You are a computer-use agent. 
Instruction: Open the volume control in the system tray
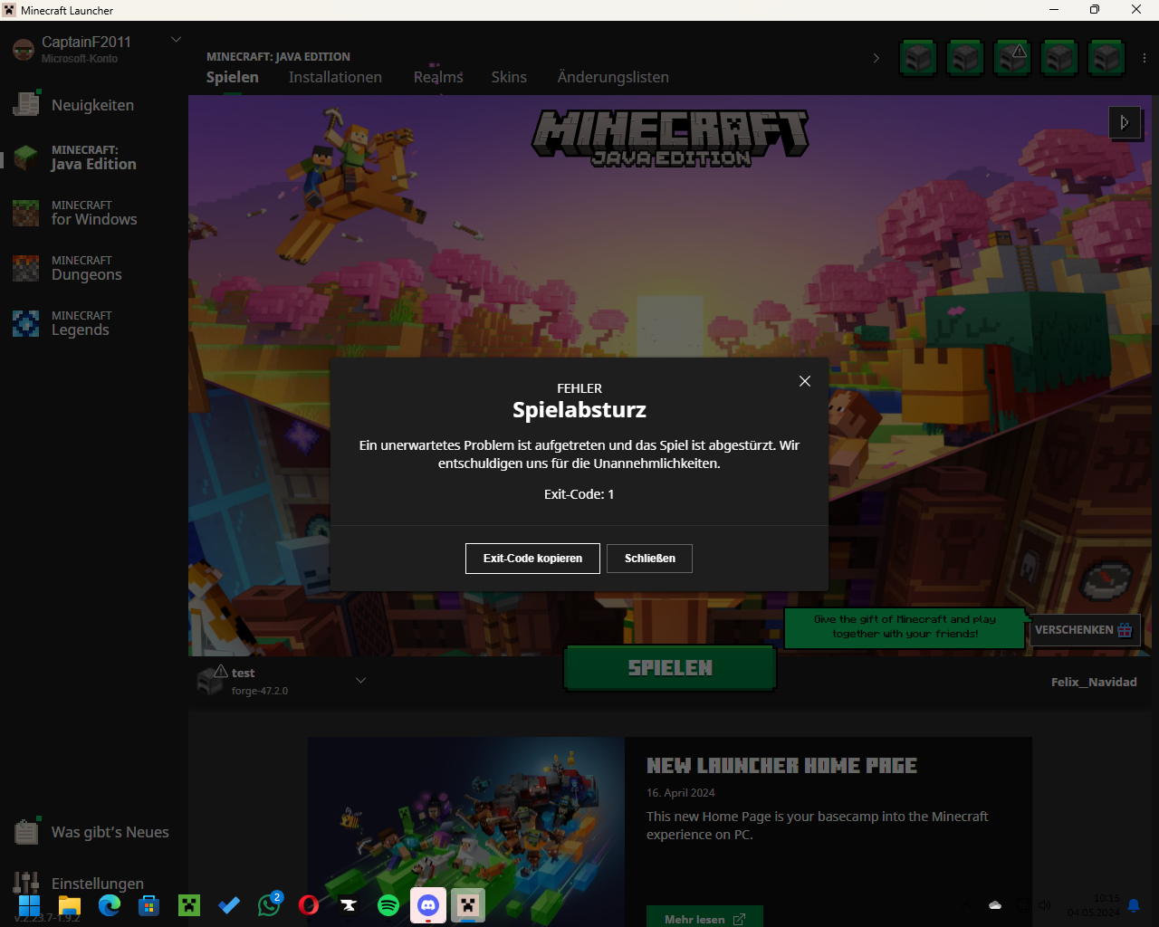point(1045,905)
